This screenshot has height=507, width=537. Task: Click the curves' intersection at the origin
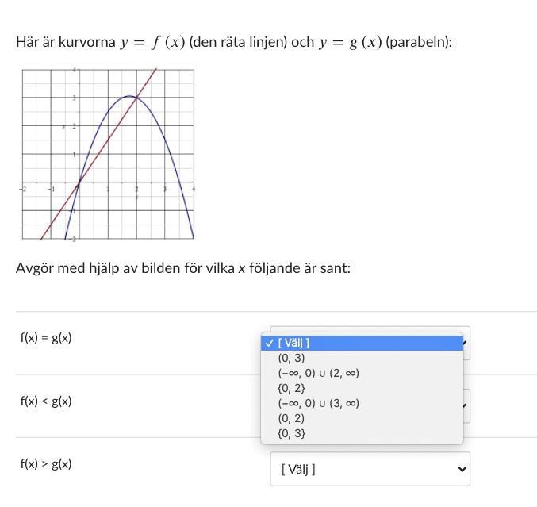pyautogui.click(x=79, y=183)
